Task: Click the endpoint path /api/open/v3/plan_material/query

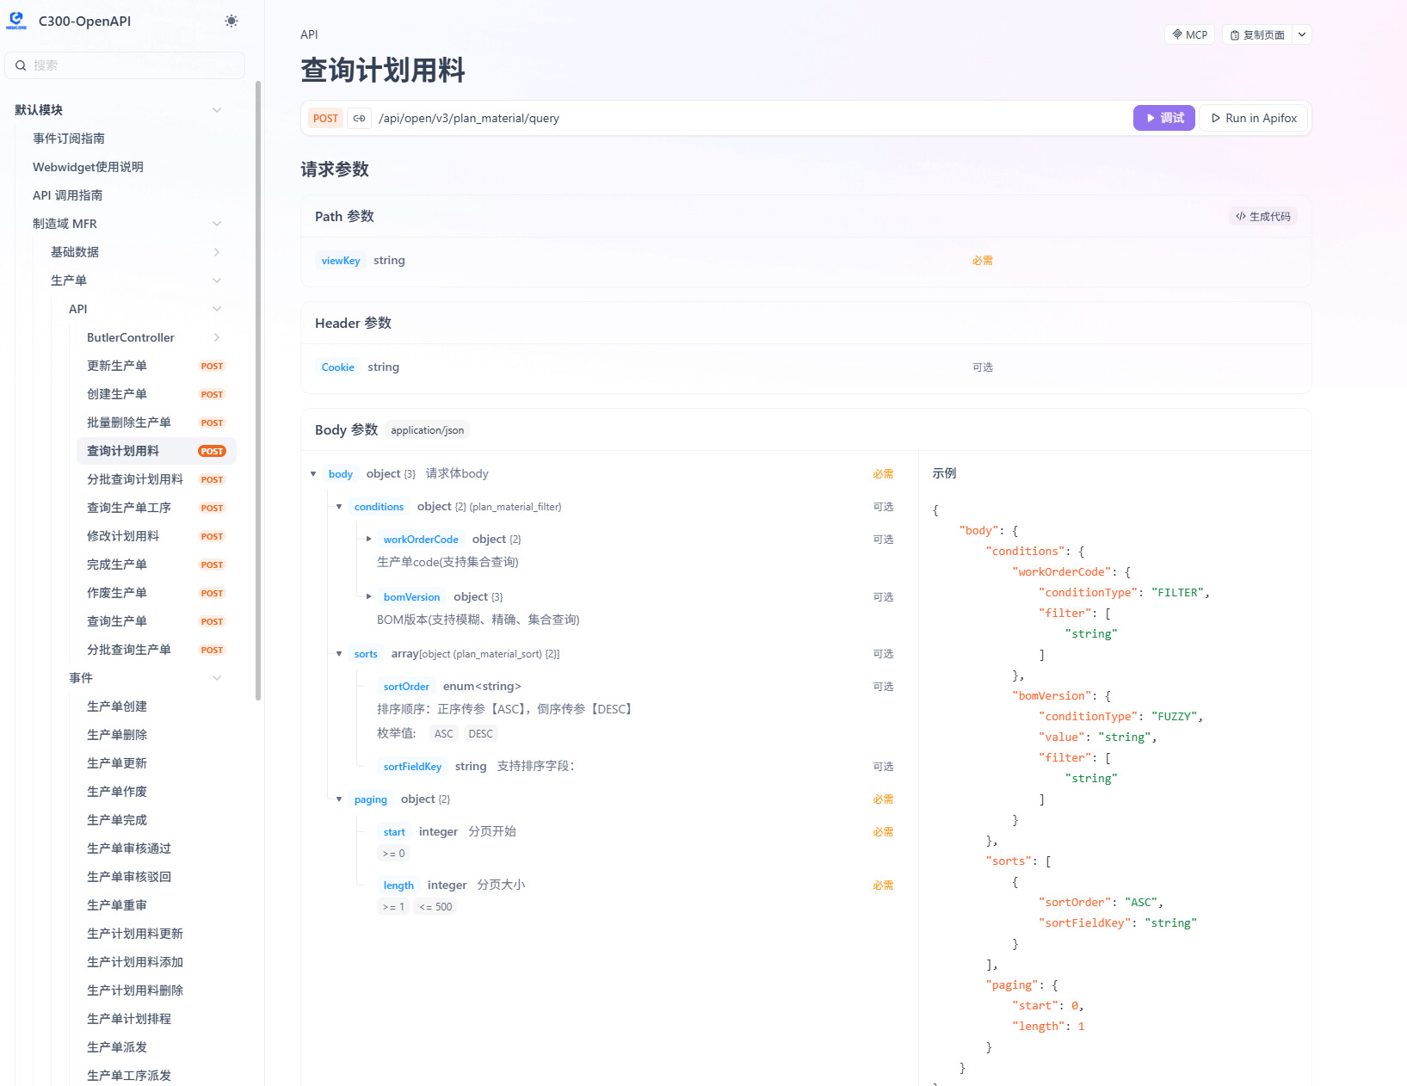Action: [x=469, y=119]
